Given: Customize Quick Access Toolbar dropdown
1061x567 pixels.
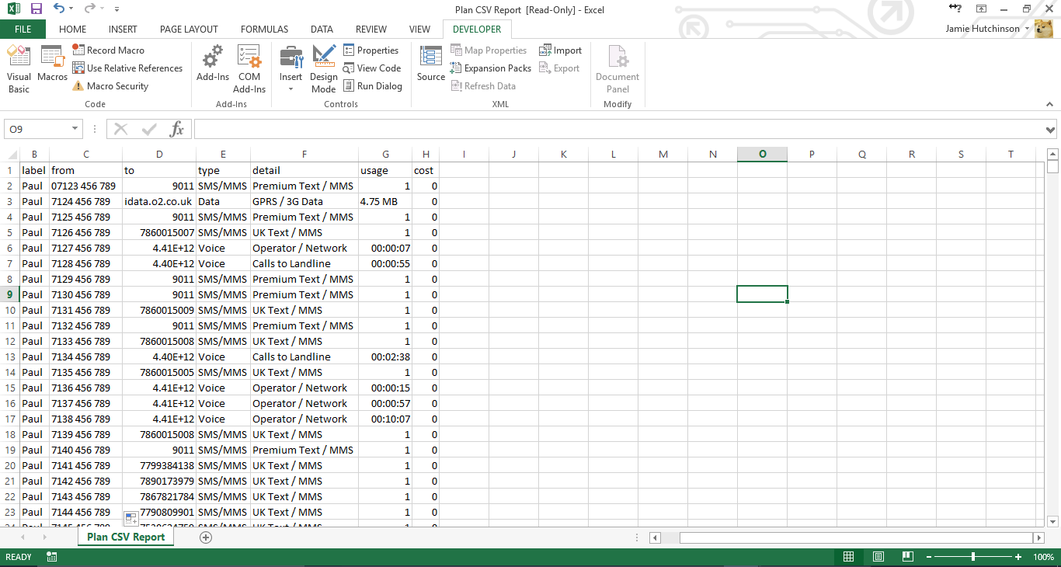Looking at the screenshot, I should pyautogui.click(x=117, y=9).
